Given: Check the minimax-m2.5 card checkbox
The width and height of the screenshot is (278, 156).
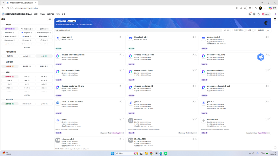Looking at the screenshot, I should 124,139.
